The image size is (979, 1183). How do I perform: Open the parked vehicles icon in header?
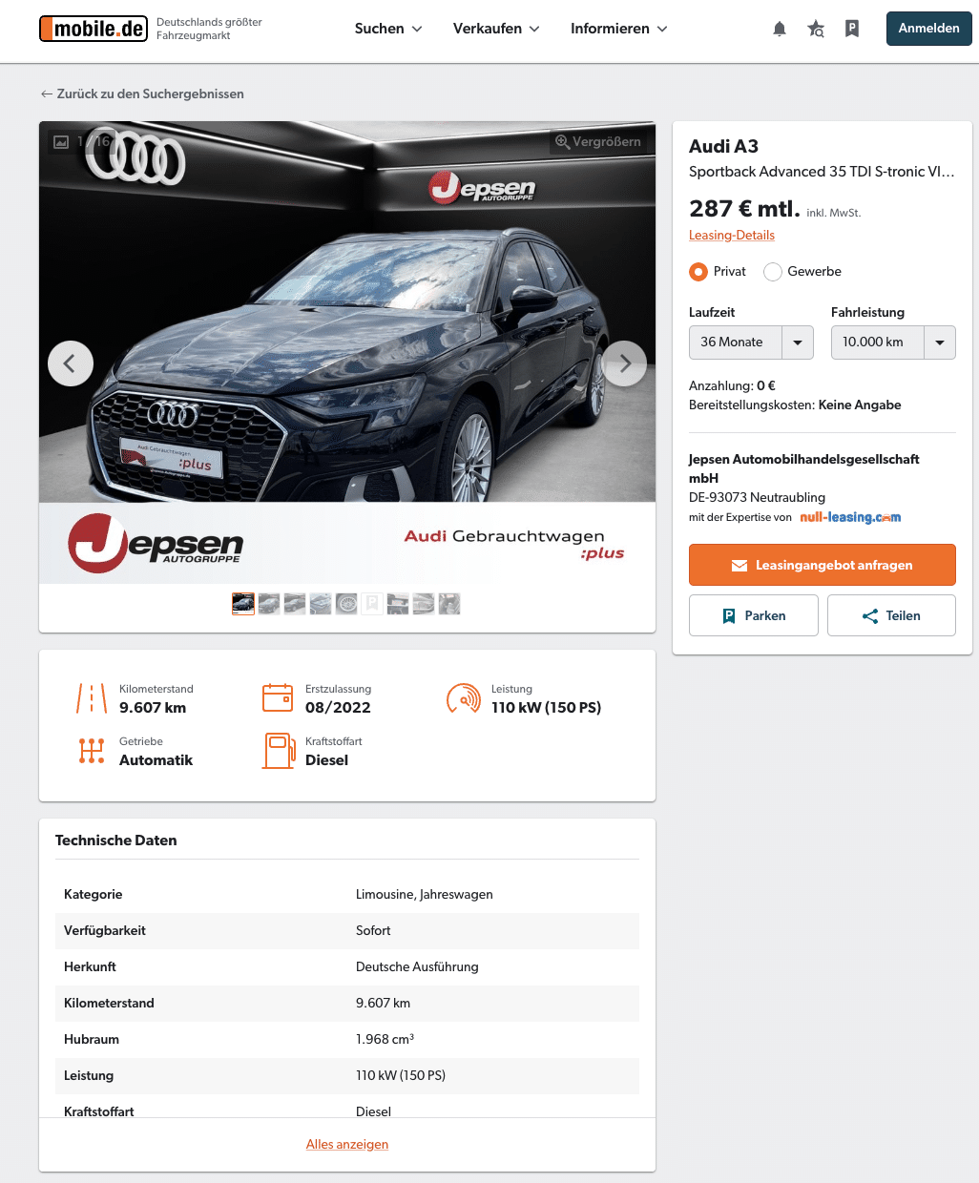(x=852, y=29)
